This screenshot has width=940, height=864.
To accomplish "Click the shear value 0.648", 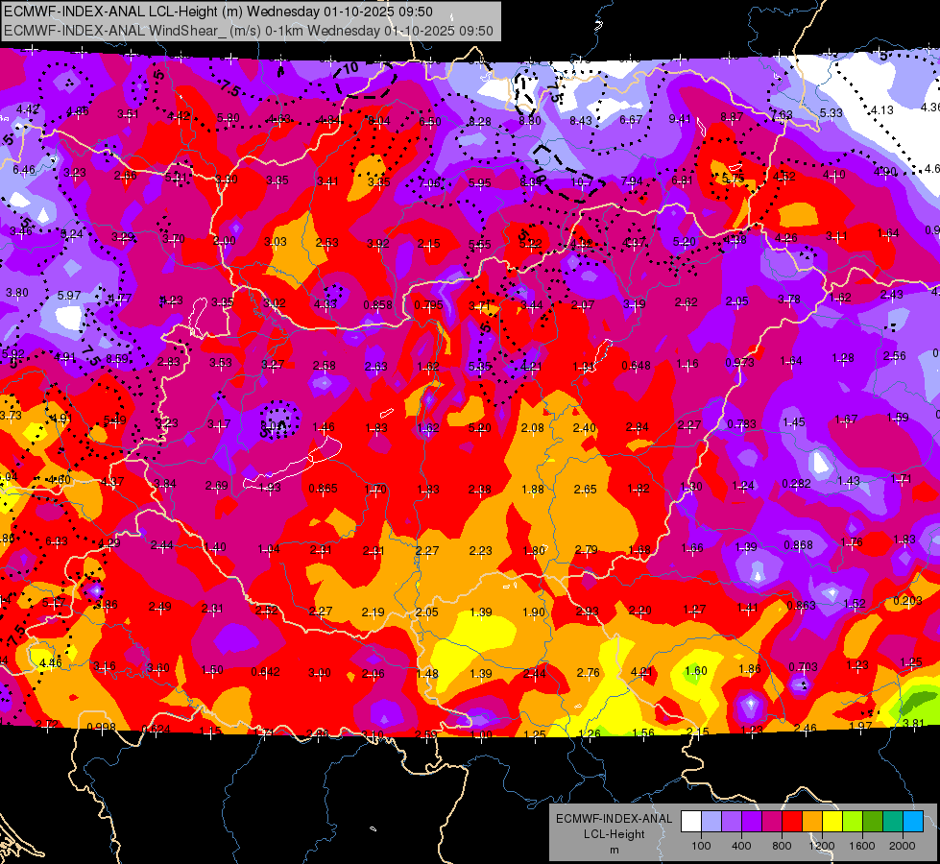I will coord(636,365).
